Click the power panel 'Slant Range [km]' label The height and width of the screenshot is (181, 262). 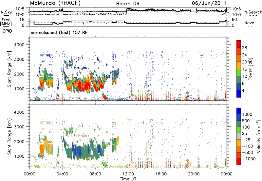tap(9, 69)
